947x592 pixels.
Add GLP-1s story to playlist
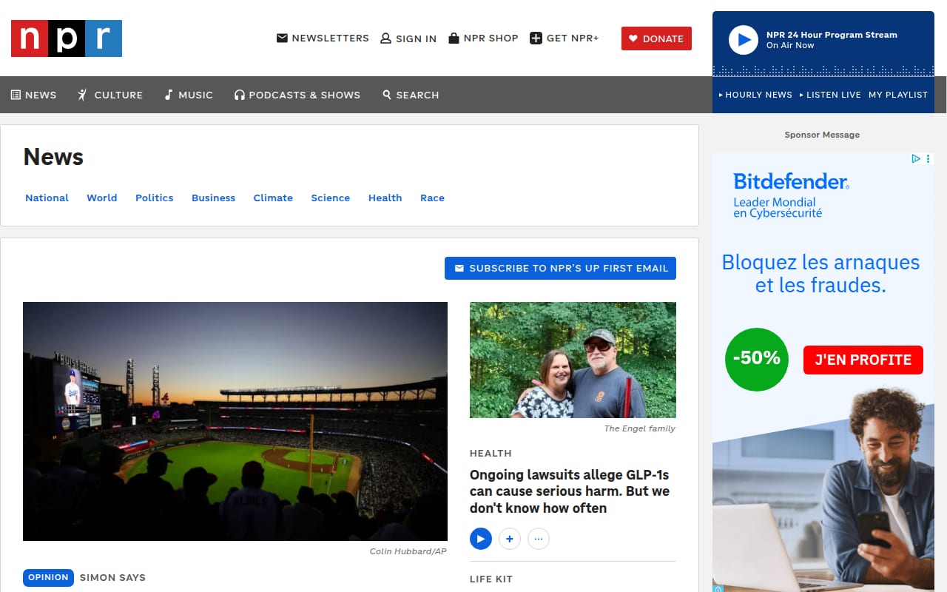510,539
